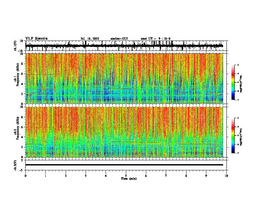This screenshot has width=255, height=197.
Task: Click time axis tick label 7
Action: 166,176
